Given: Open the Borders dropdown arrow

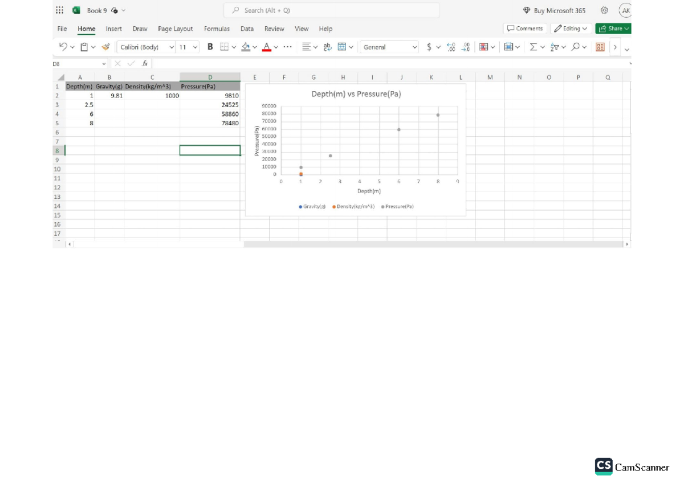Looking at the screenshot, I should pos(233,47).
